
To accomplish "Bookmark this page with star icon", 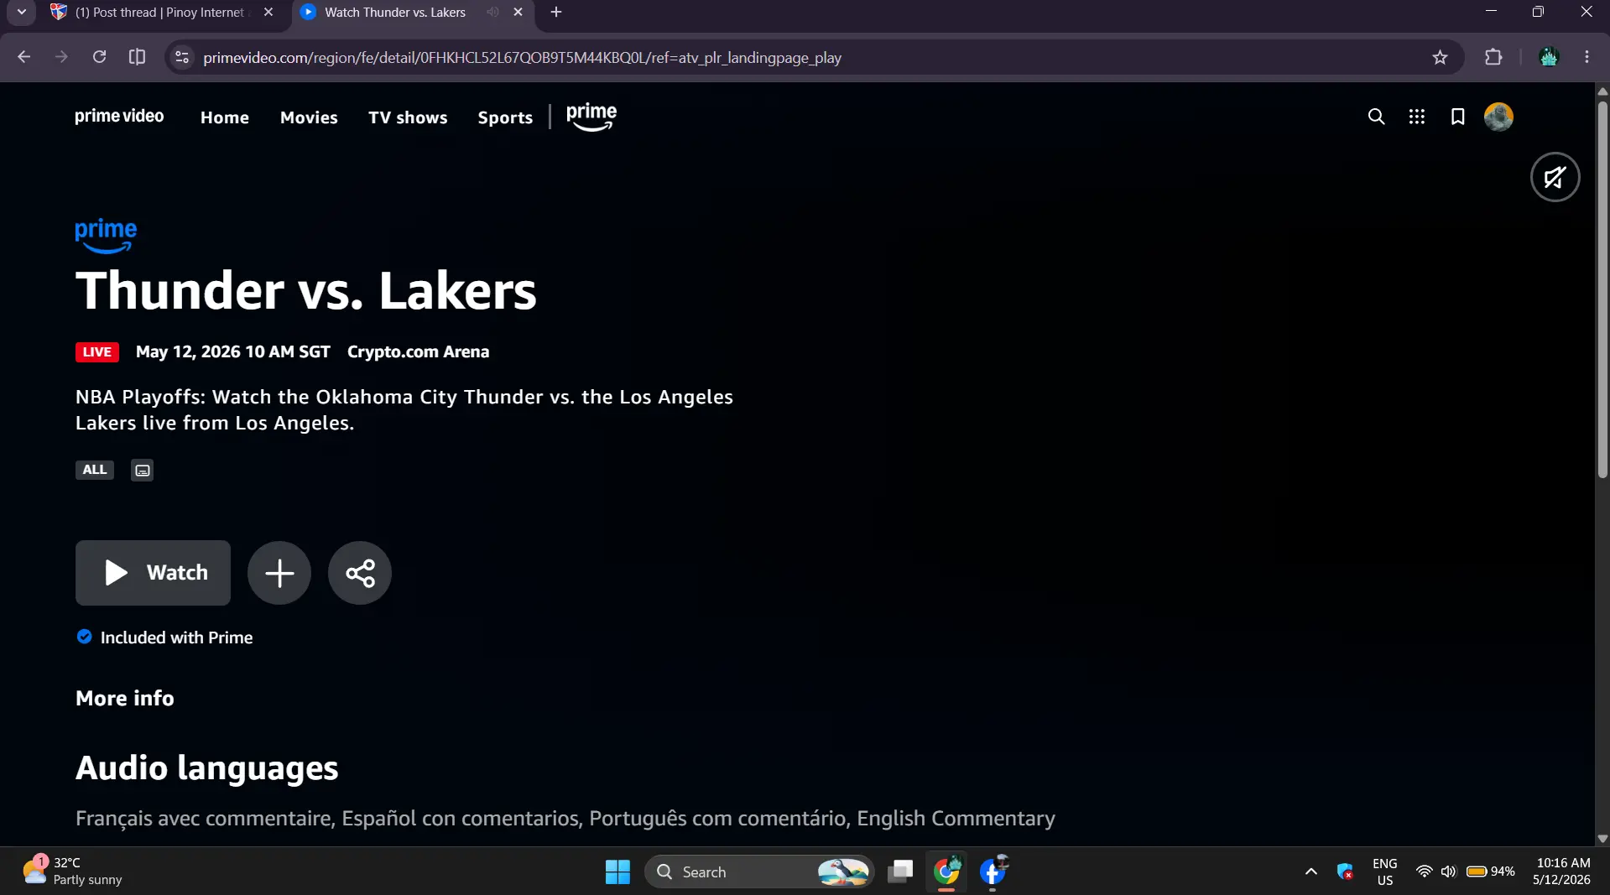I will point(1440,57).
